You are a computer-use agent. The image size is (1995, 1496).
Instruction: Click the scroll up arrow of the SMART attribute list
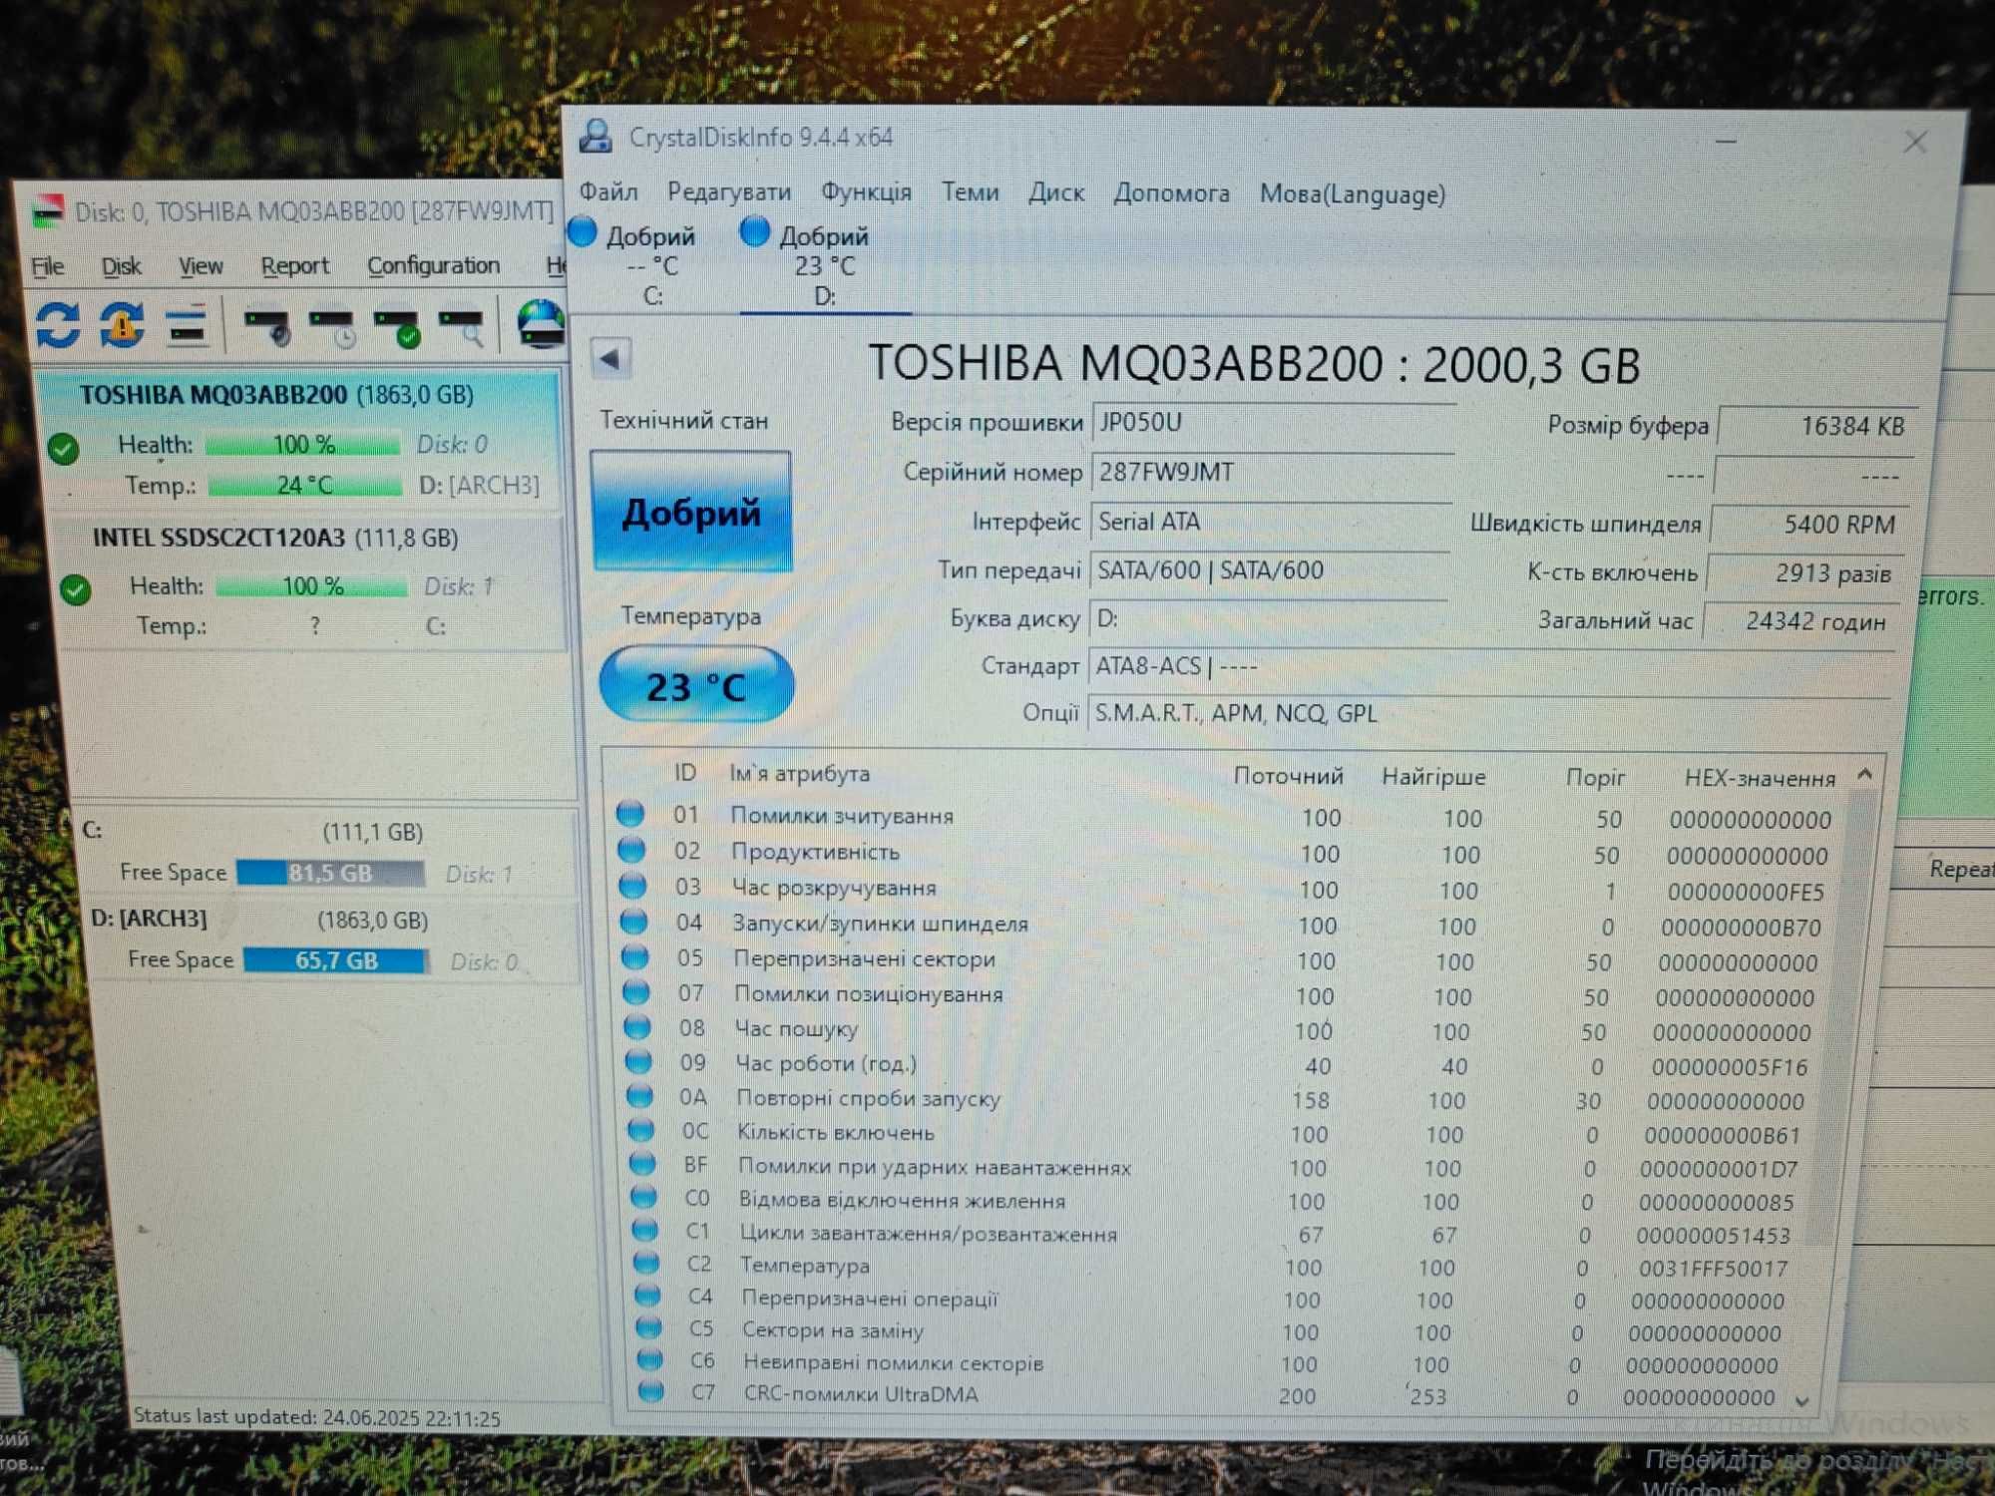pos(1865,774)
